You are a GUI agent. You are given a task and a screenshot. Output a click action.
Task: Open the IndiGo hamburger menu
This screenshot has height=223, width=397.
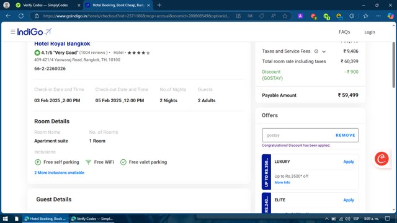tap(12, 32)
